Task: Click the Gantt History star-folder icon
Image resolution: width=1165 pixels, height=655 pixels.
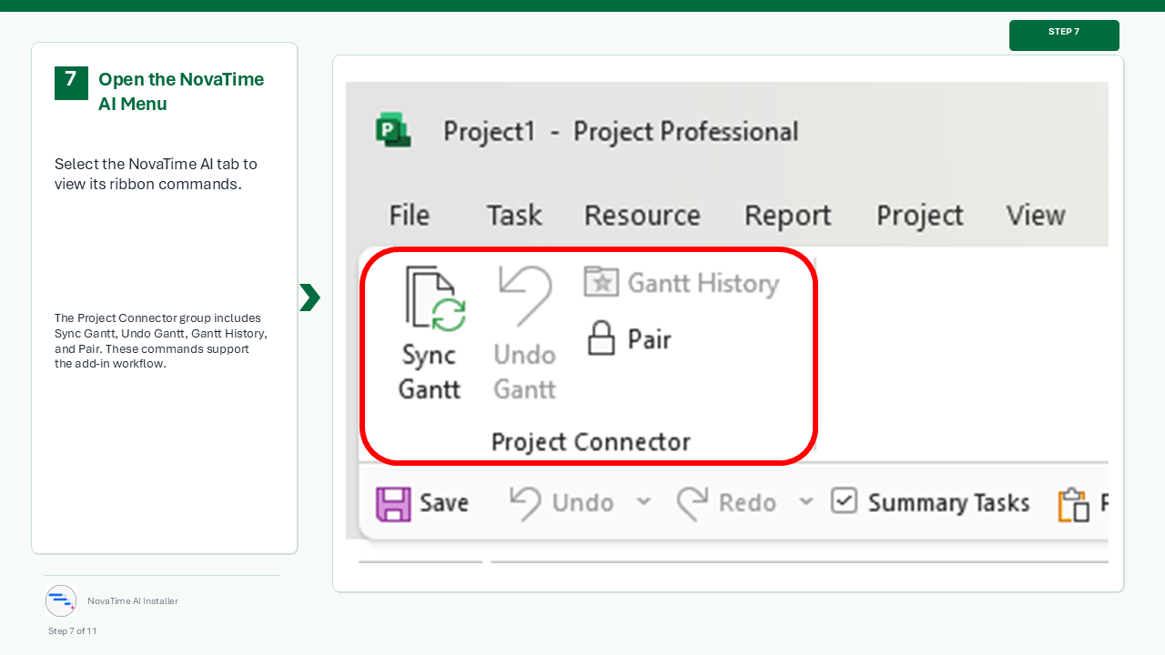Action: 601,282
